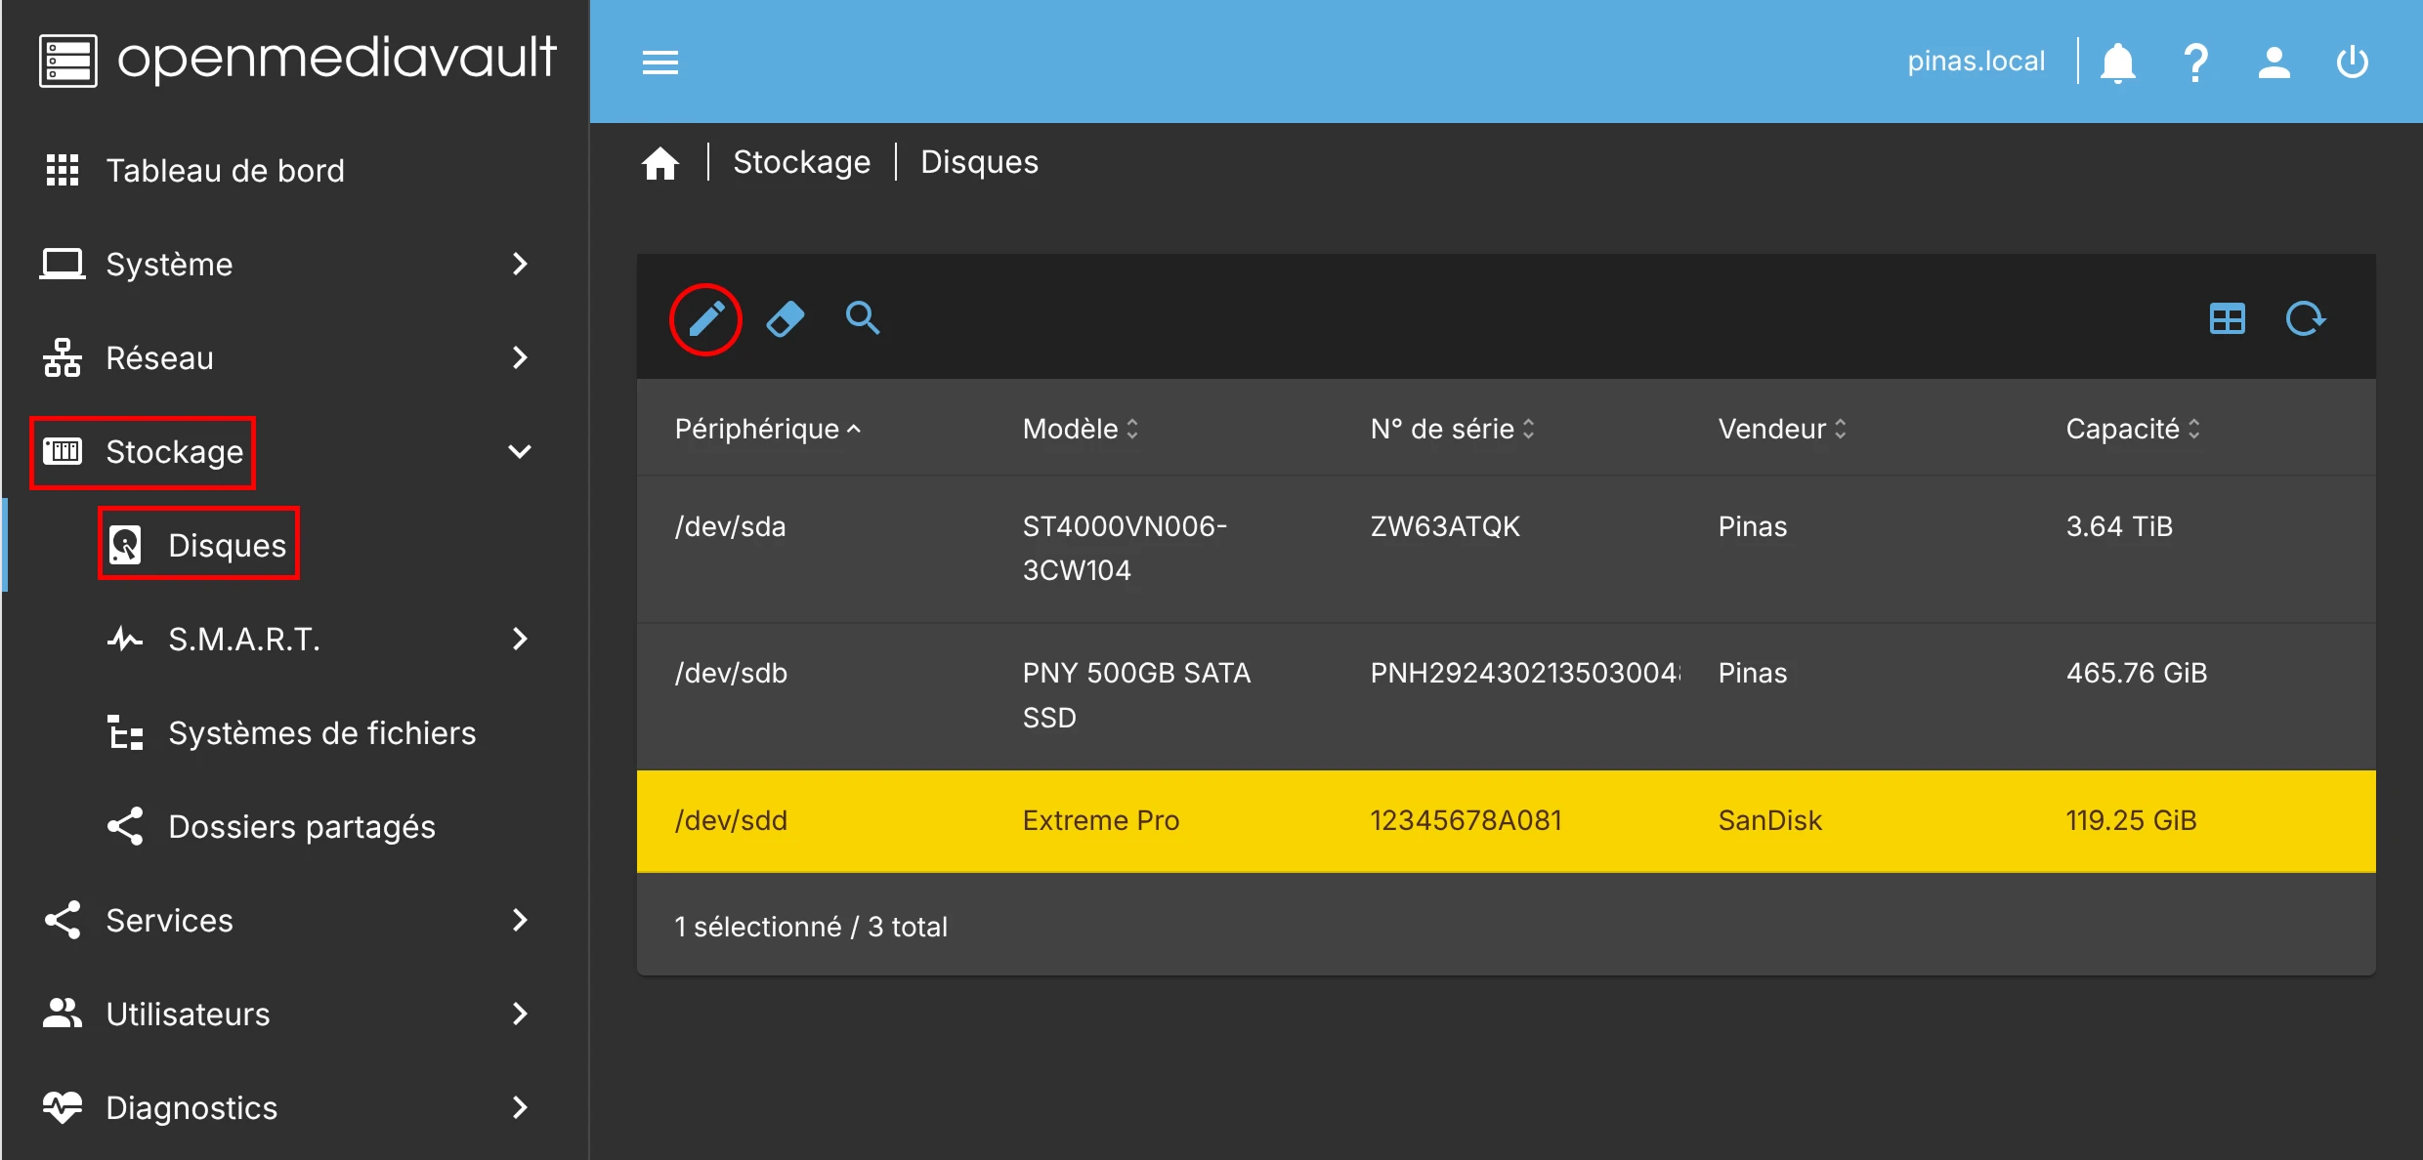Viewport: 2423px width, 1160px height.
Task: Click the Stockage storage icon
Action: (63, 451)
